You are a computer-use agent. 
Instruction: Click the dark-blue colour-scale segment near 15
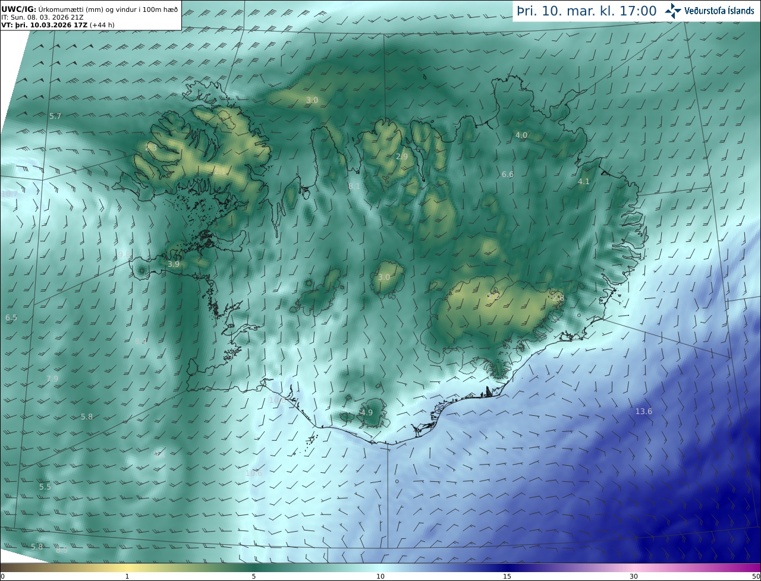point(507,567)
